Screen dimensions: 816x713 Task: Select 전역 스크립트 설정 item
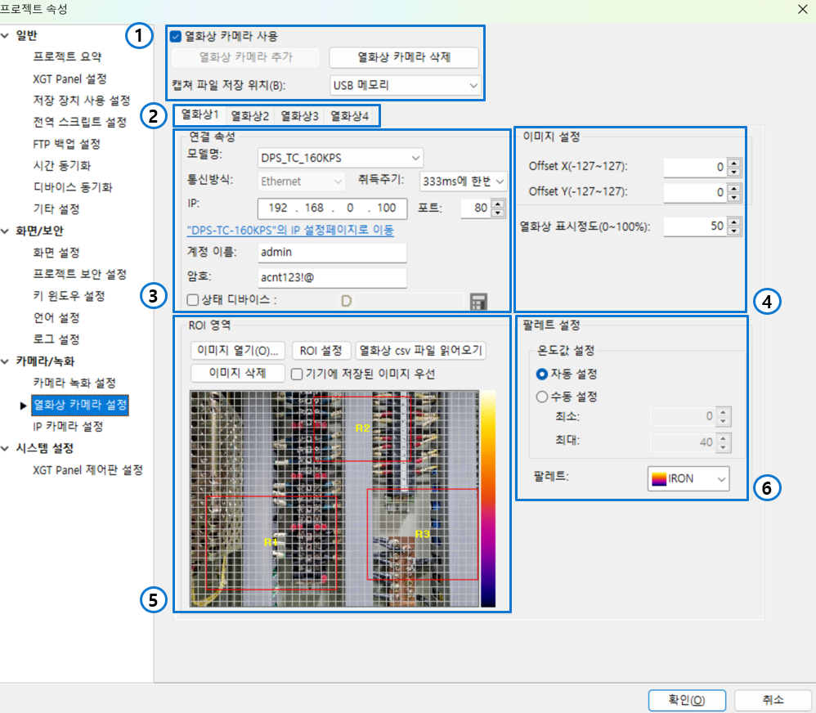point(79,123)
